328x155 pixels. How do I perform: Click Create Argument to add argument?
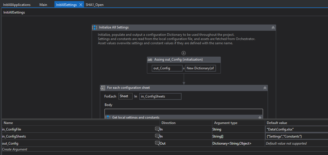(15, 149)
